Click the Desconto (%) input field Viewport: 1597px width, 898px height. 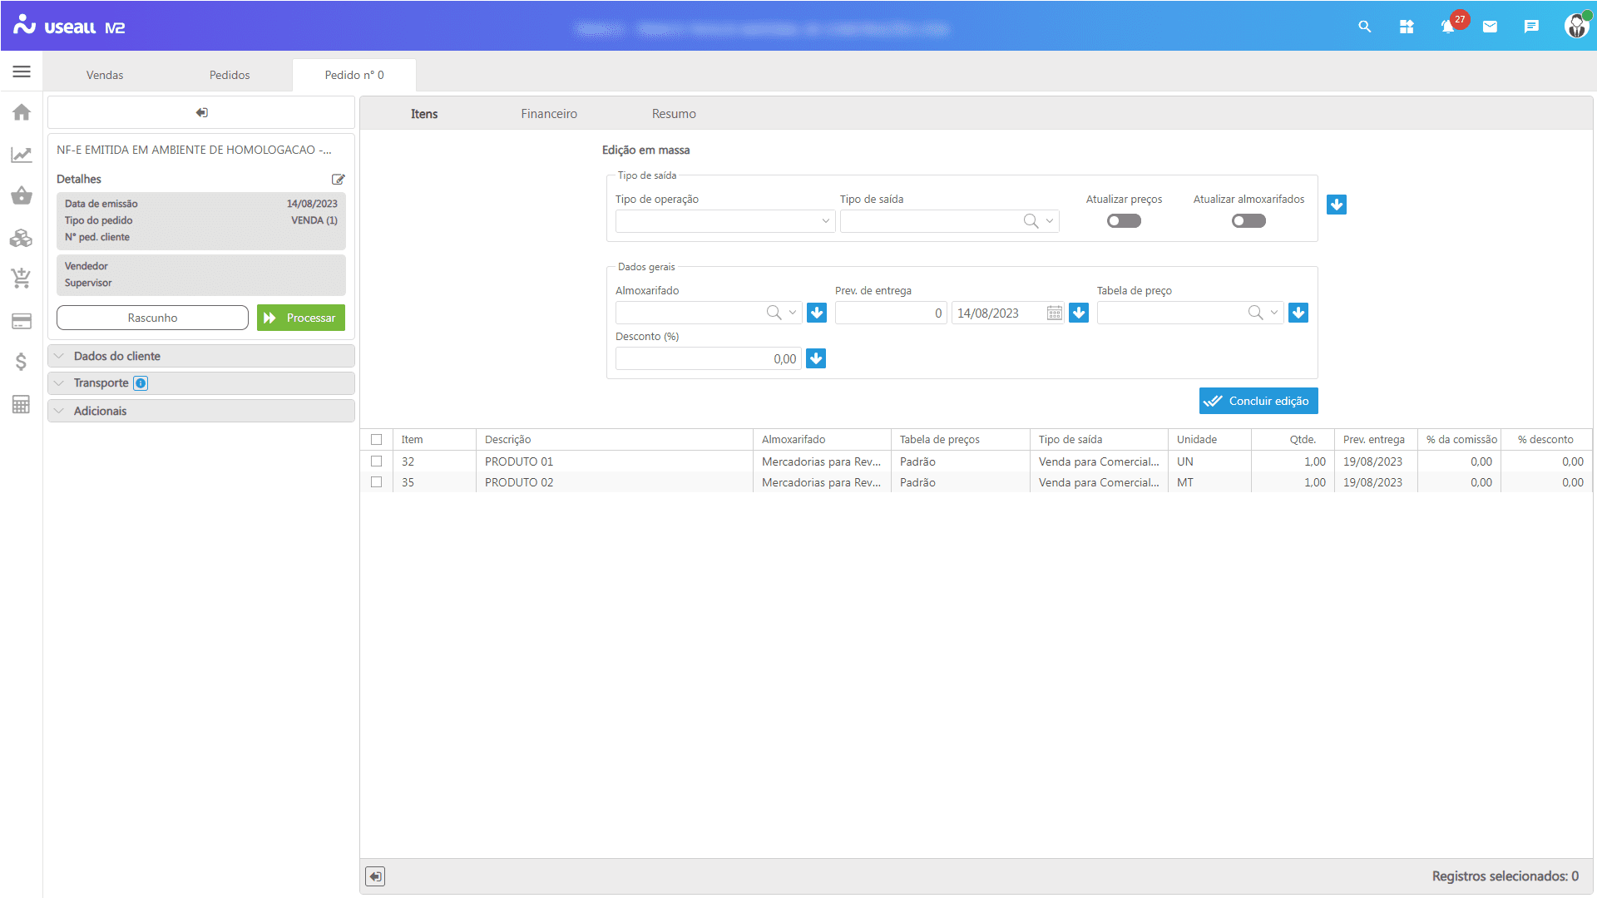[708, 359]
